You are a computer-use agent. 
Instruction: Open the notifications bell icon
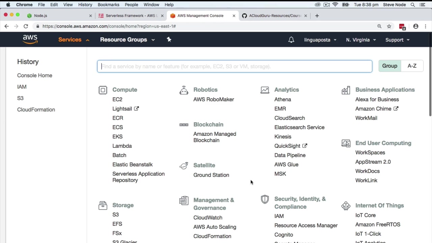click(291, 40)
